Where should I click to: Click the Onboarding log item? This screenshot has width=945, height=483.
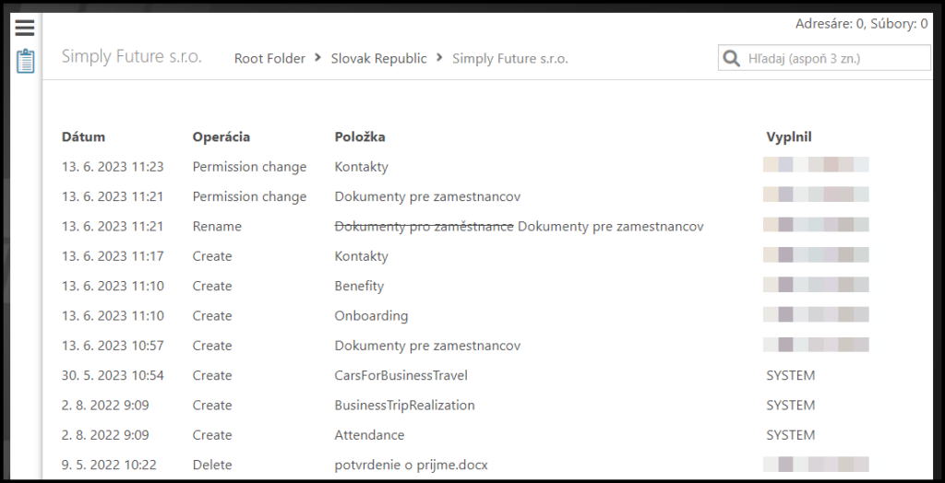coord(370,315)
